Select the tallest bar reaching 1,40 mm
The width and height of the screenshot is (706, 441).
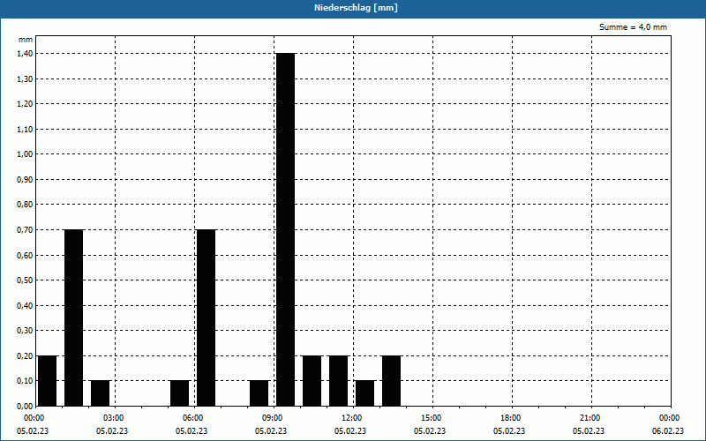pos(285,229)
